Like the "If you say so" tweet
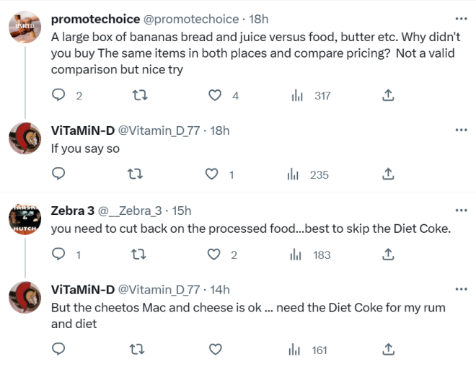The height and width of the screenshot is (367, 476). click(212, 174)
